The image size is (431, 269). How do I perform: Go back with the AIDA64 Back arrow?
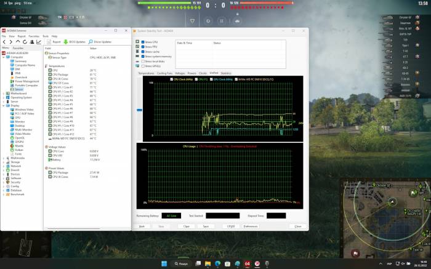pos(4,42)
